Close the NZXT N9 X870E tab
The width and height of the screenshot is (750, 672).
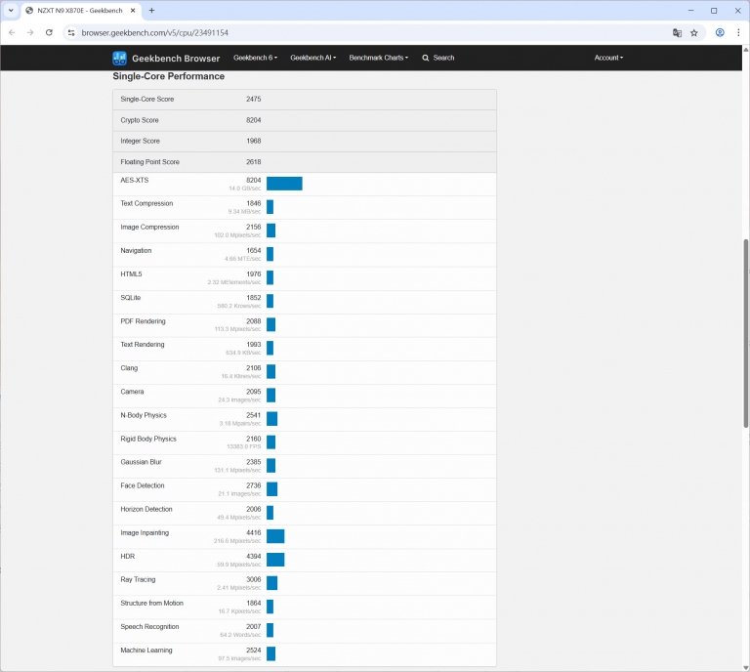pos(133,10)
